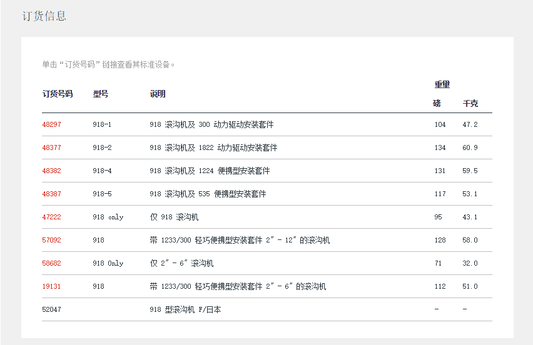Open order link 47222
Image resolution: width=533 pixels, height=345 pixels.
tap(51, 217)
